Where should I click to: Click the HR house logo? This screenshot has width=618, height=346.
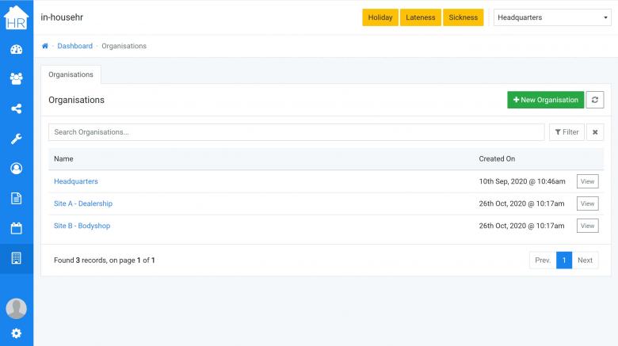click(x=16, y=17)
